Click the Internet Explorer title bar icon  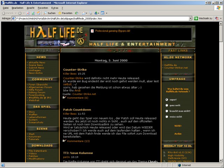(3, 3)
